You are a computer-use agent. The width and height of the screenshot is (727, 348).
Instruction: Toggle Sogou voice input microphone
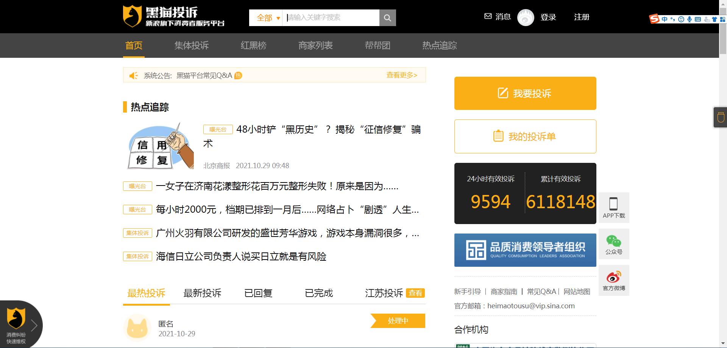(690, 19)
